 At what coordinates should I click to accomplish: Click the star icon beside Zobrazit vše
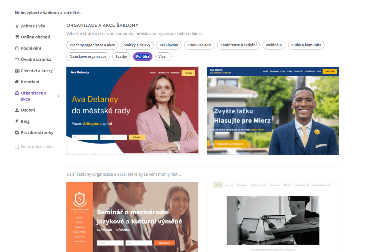click(17, 26)
